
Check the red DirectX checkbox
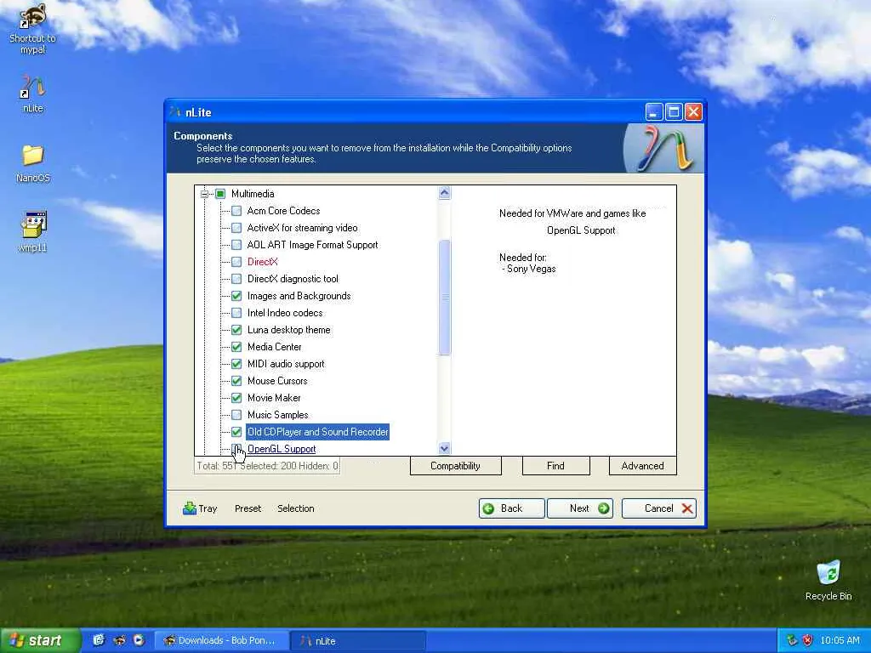pyautogui.click(x=236, y=262)
